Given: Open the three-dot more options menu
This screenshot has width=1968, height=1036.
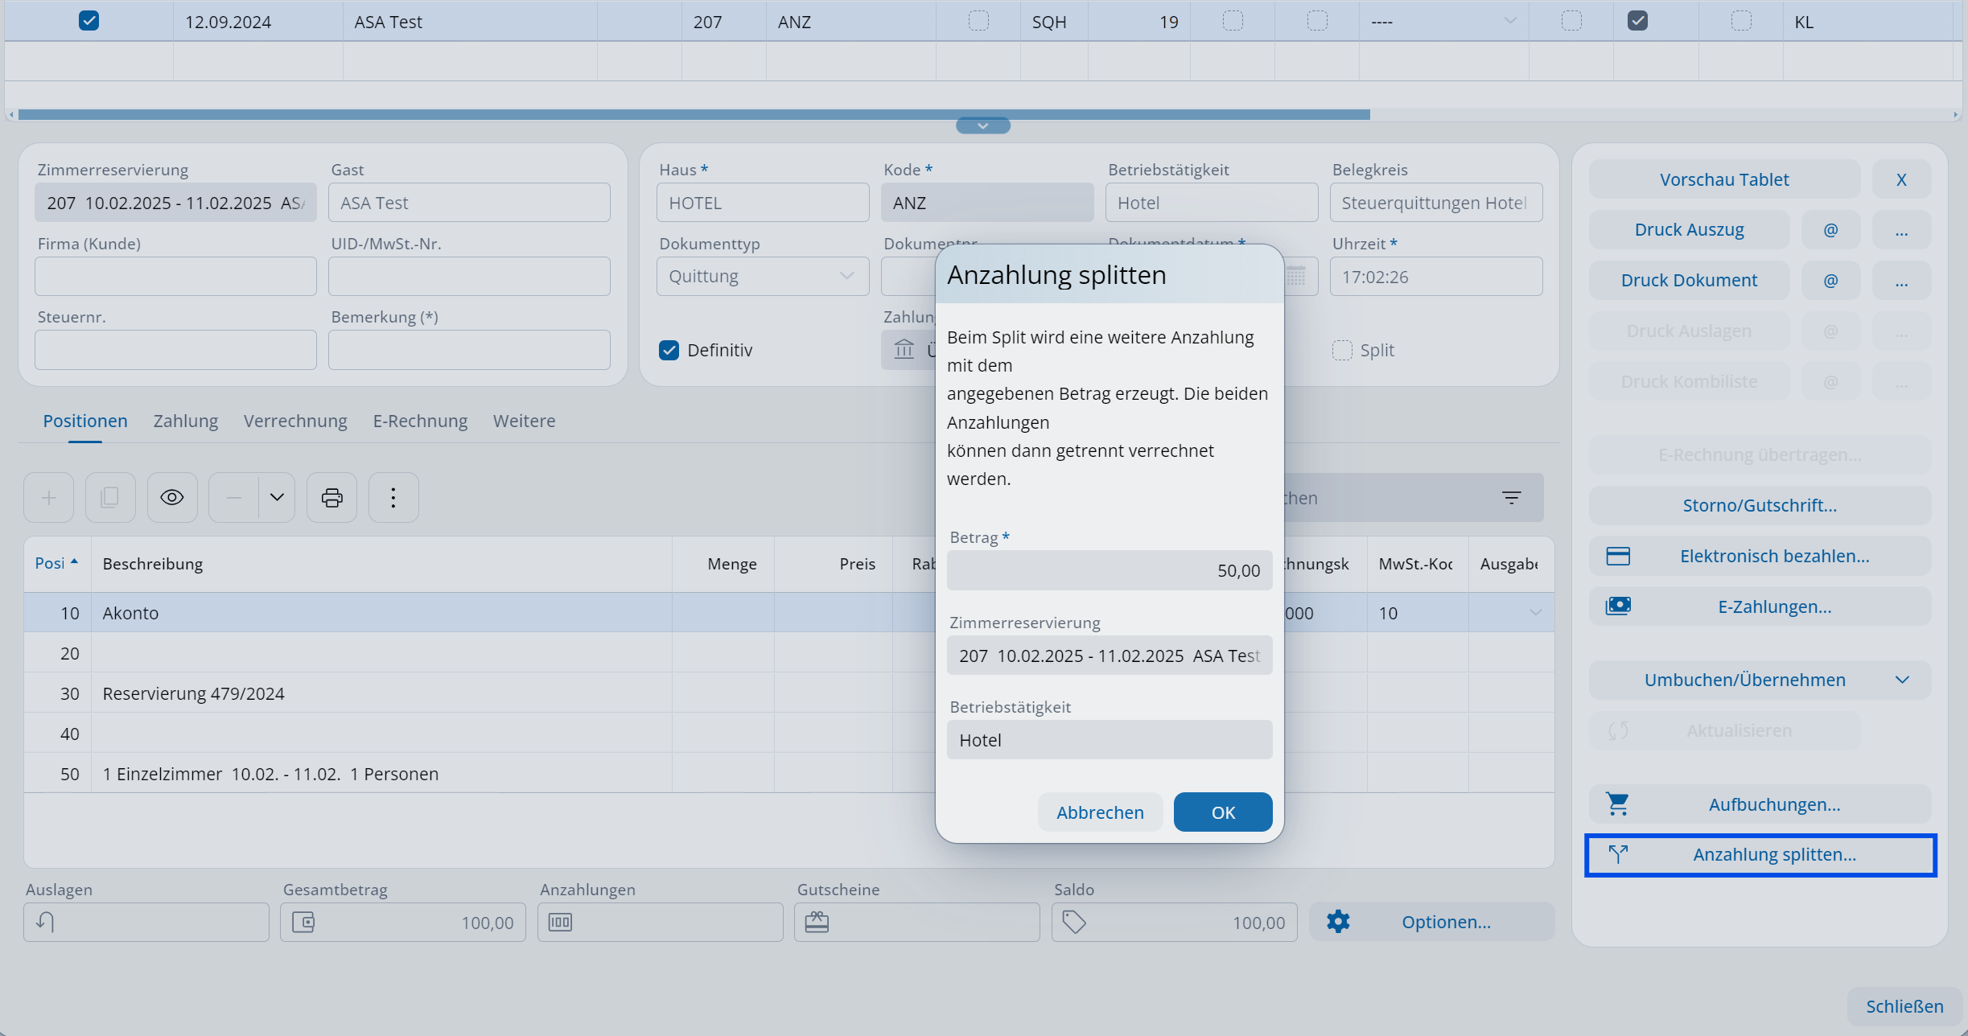Looking at the screenshot, I should point(393,497).
